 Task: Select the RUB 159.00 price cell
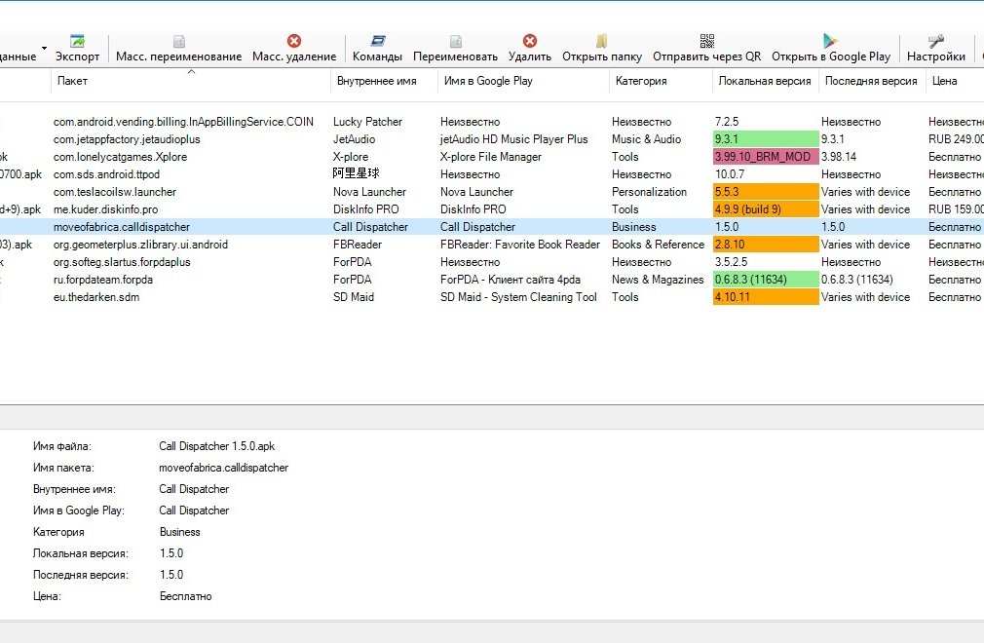click(956, 209)
